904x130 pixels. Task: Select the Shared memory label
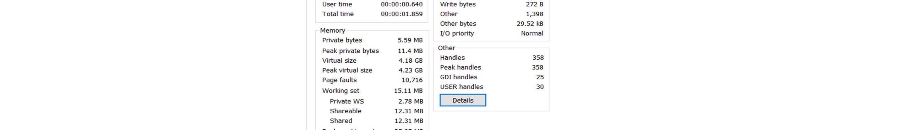(341, 121)
